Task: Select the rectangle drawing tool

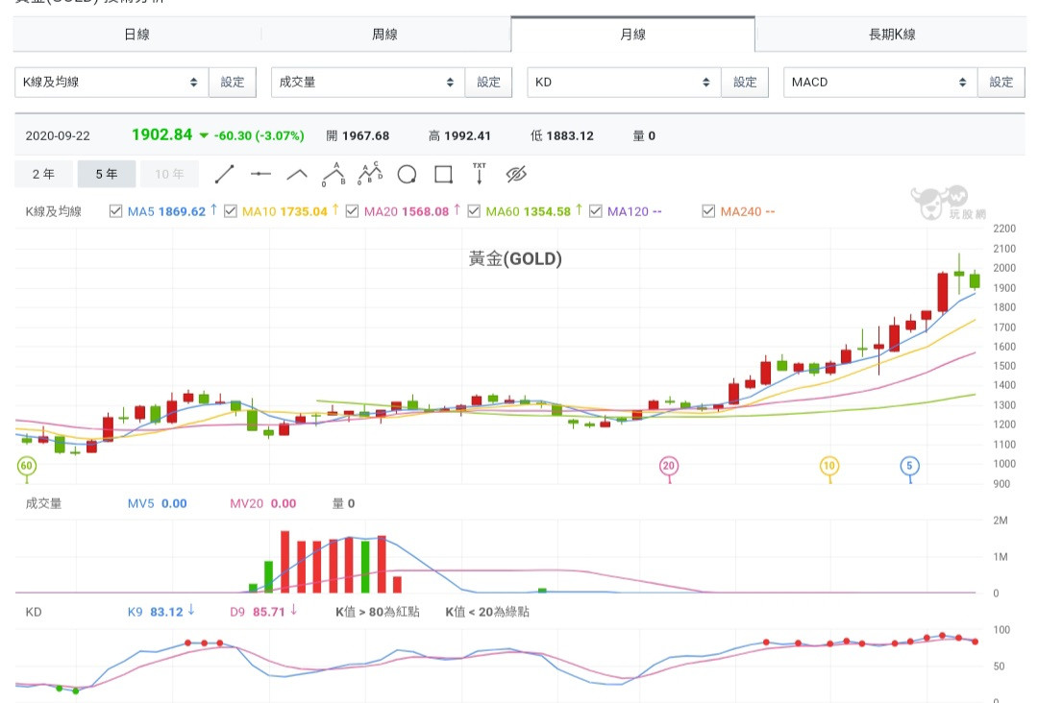Action: pos(443,174)
